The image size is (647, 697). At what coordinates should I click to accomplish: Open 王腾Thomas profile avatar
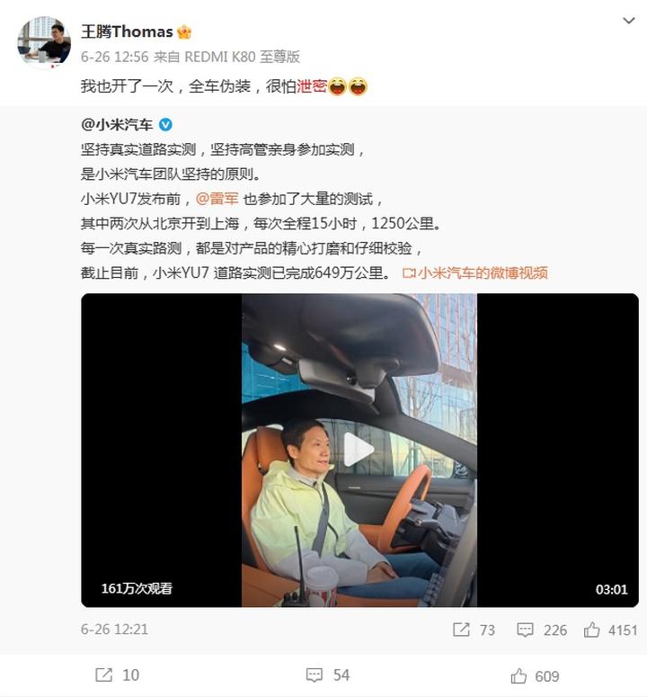click(43, 43)
